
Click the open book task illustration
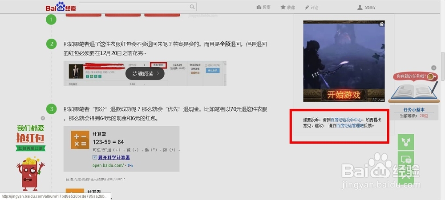[413, 92]
